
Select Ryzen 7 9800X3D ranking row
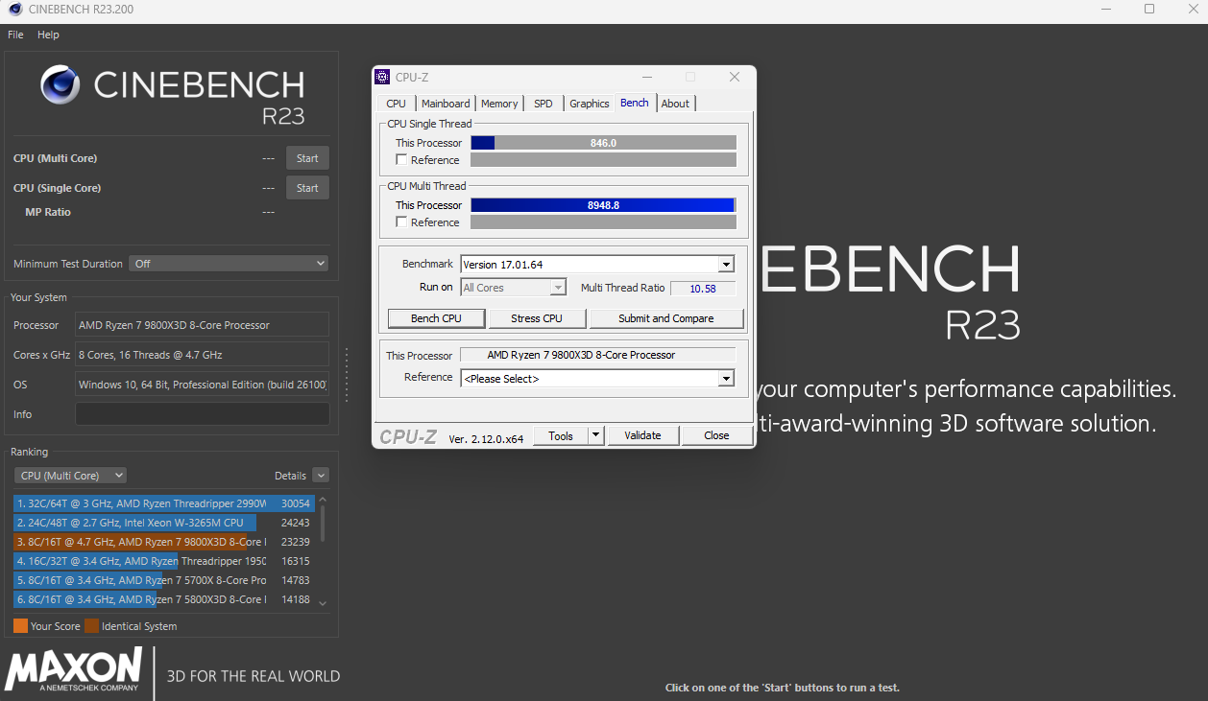(164, 542)
